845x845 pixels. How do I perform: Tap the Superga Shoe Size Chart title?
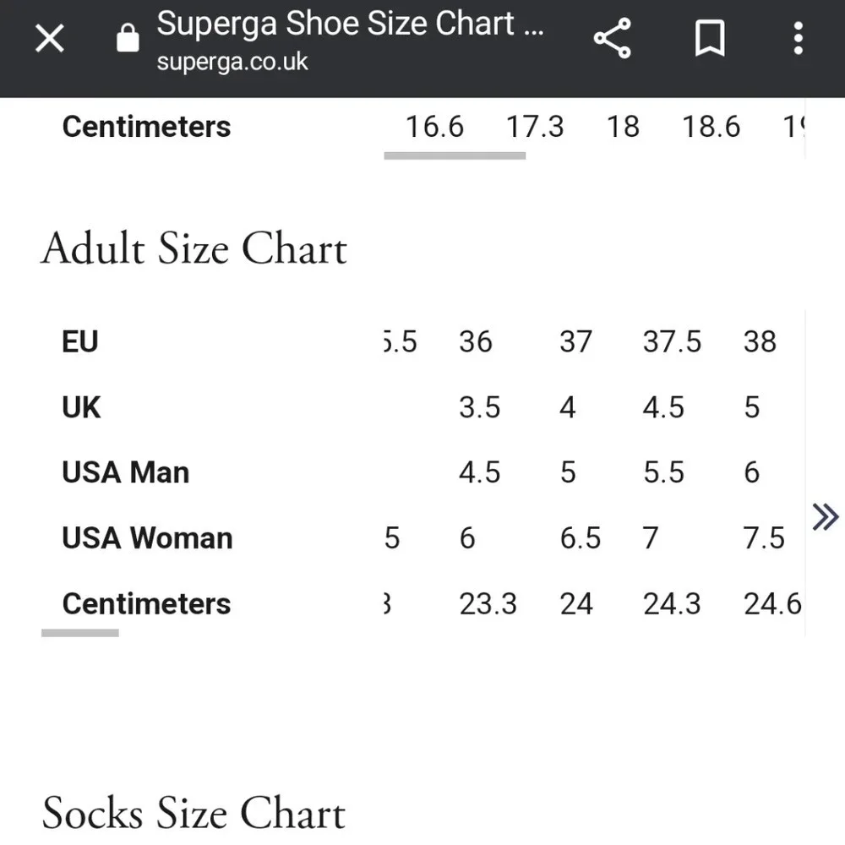click(x=350, y=24)
